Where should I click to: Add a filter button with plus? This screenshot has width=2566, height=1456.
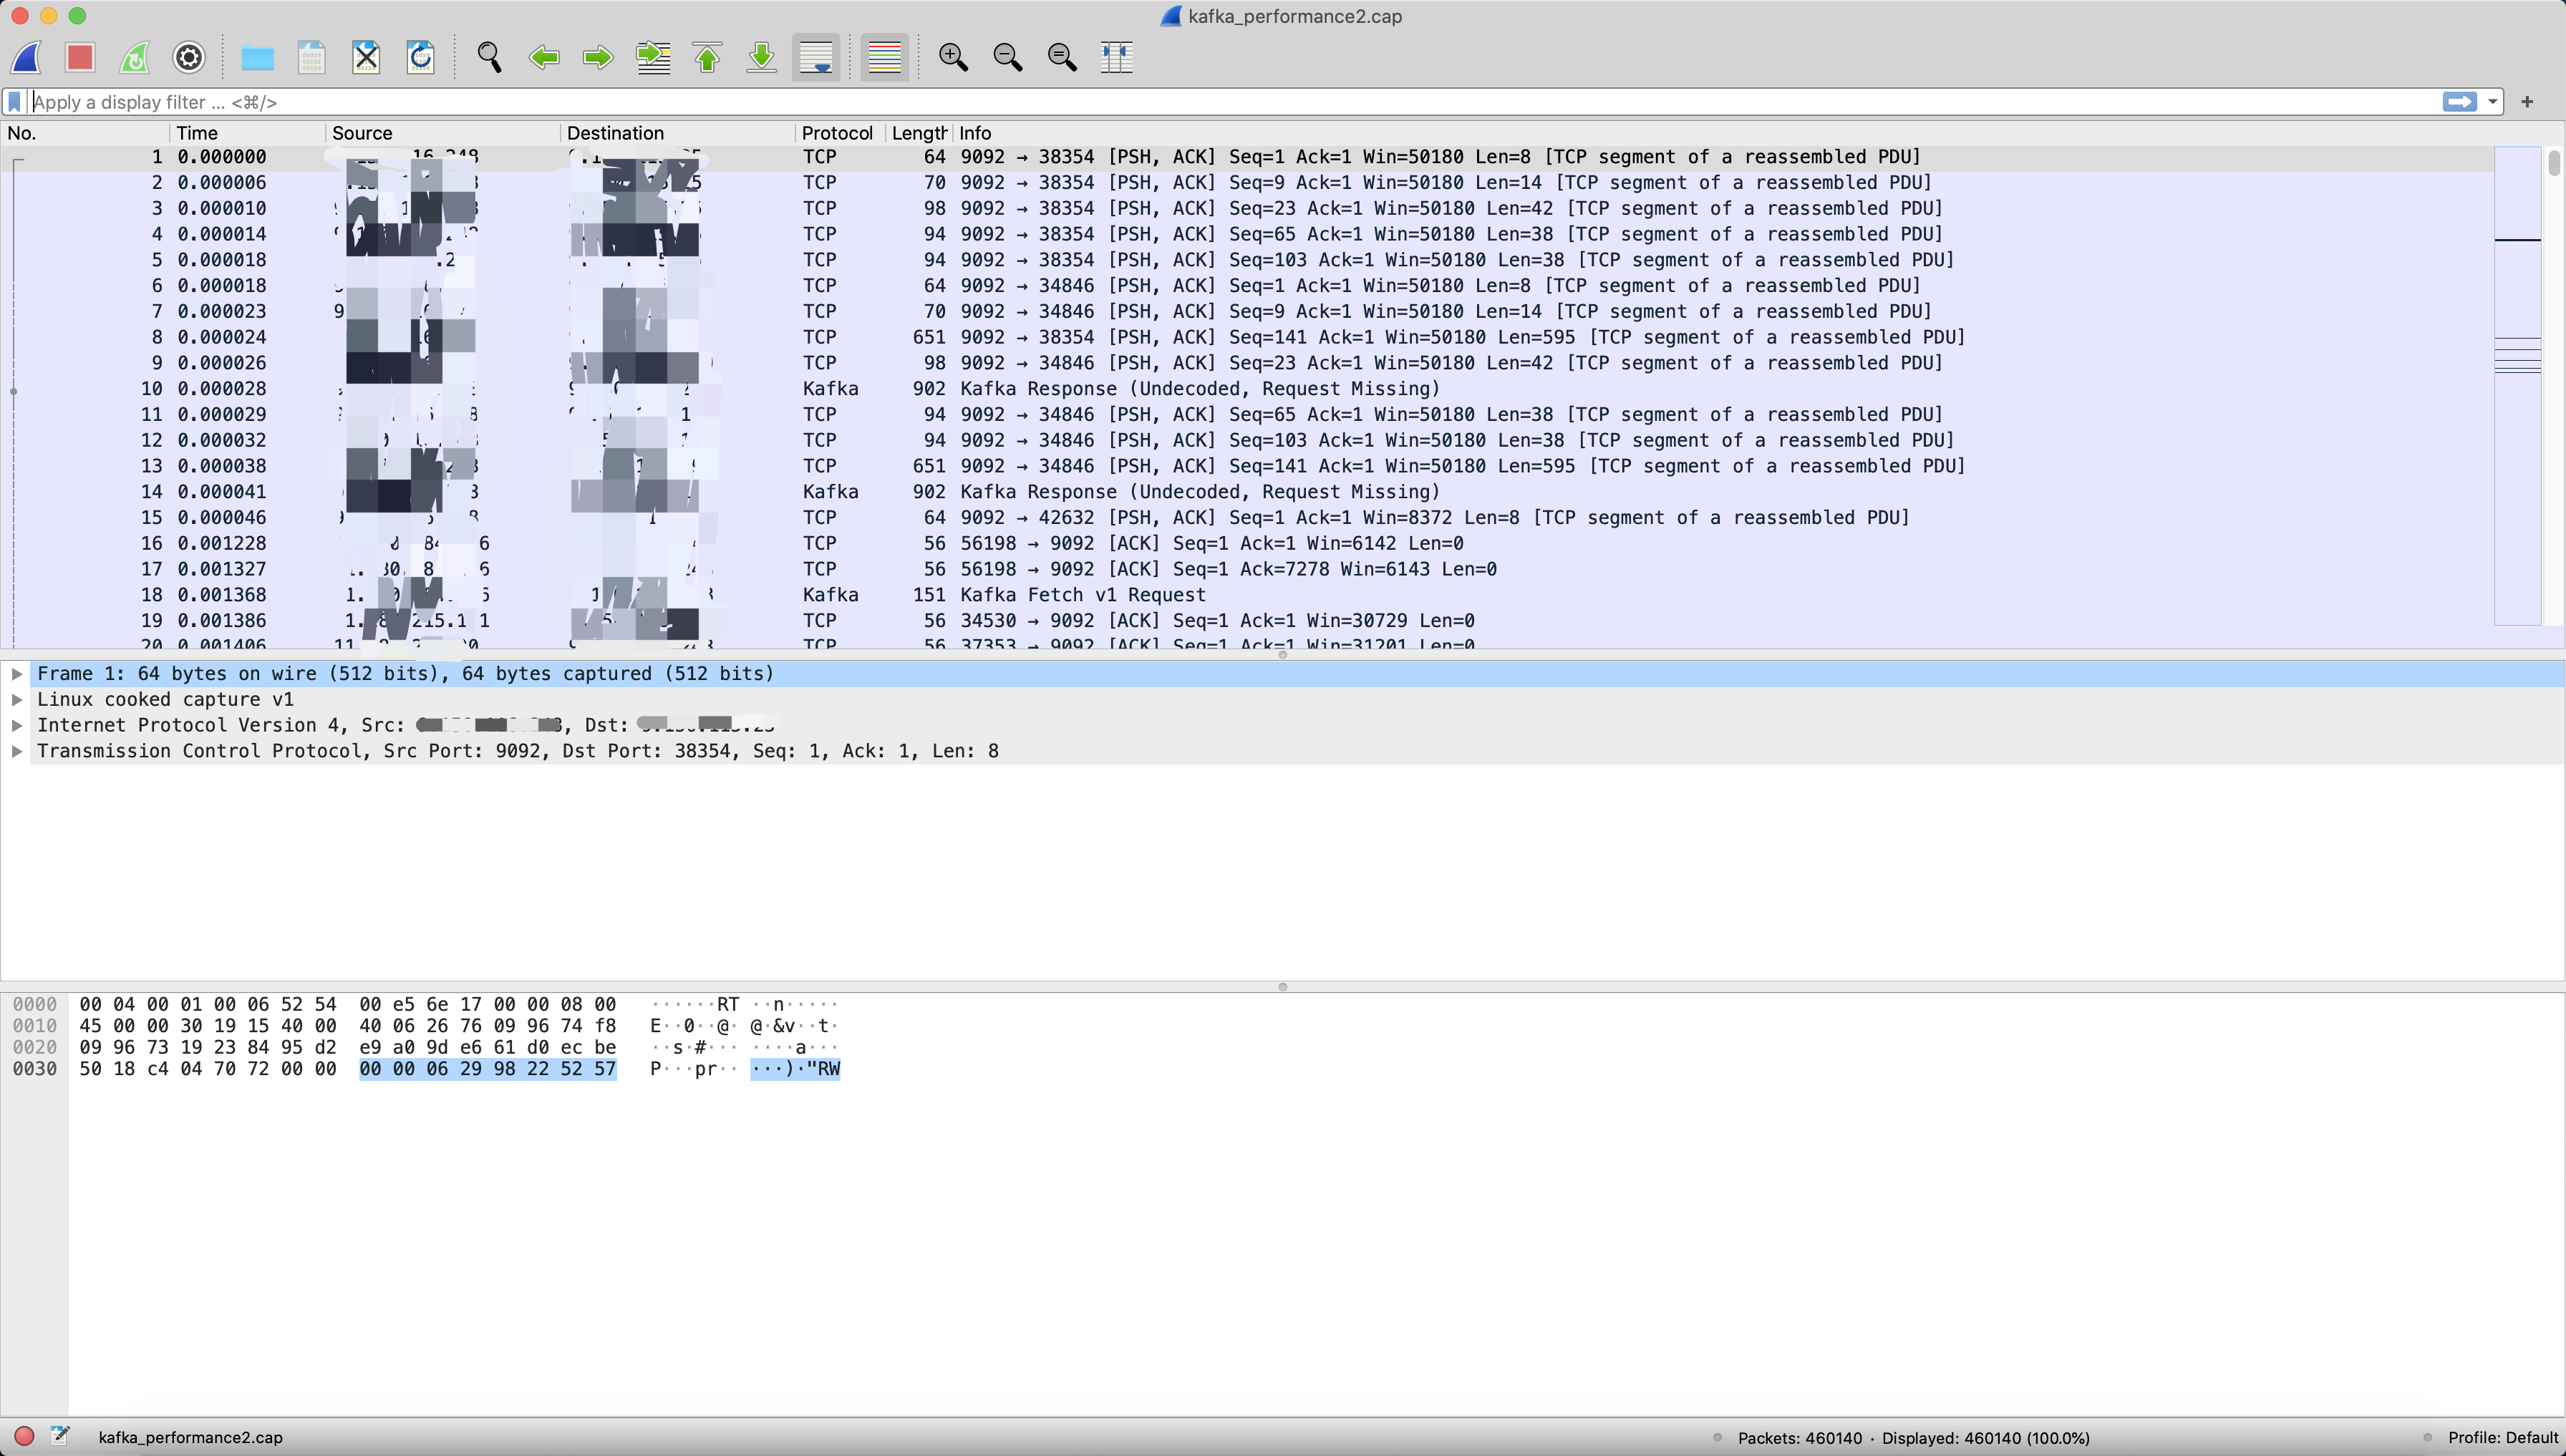point(2527,102)
